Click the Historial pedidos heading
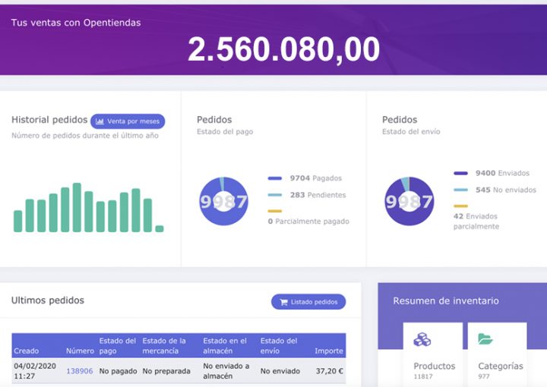Image resolution: width=547 pixels, height=387 pixels. [x=49, y=119]
